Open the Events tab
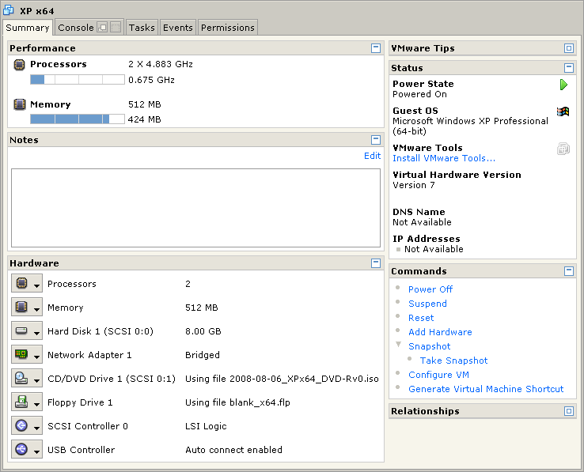This screenshot has width=584, height=472. (178, 28)
